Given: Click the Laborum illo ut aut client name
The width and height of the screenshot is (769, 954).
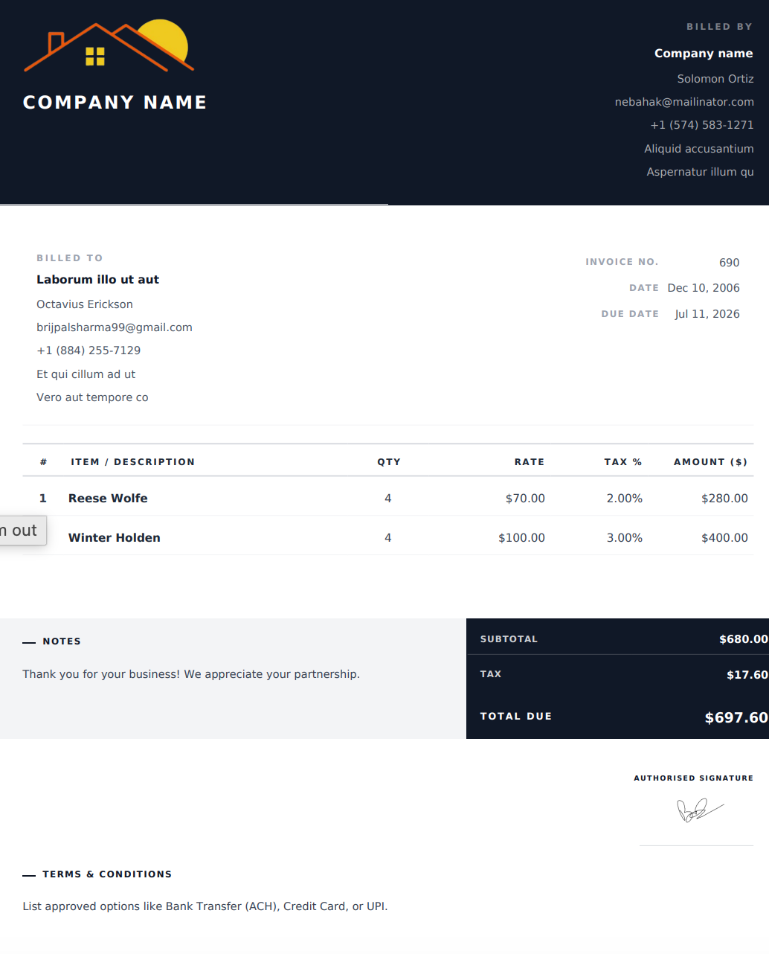Looking at the screenshot, I should pos(97,280).
